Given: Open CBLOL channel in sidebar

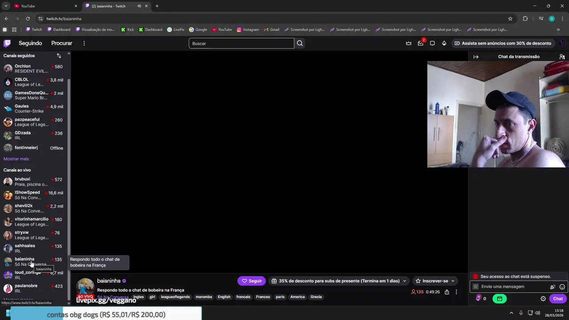Looking at the screenshot, I should click(34, 82).
